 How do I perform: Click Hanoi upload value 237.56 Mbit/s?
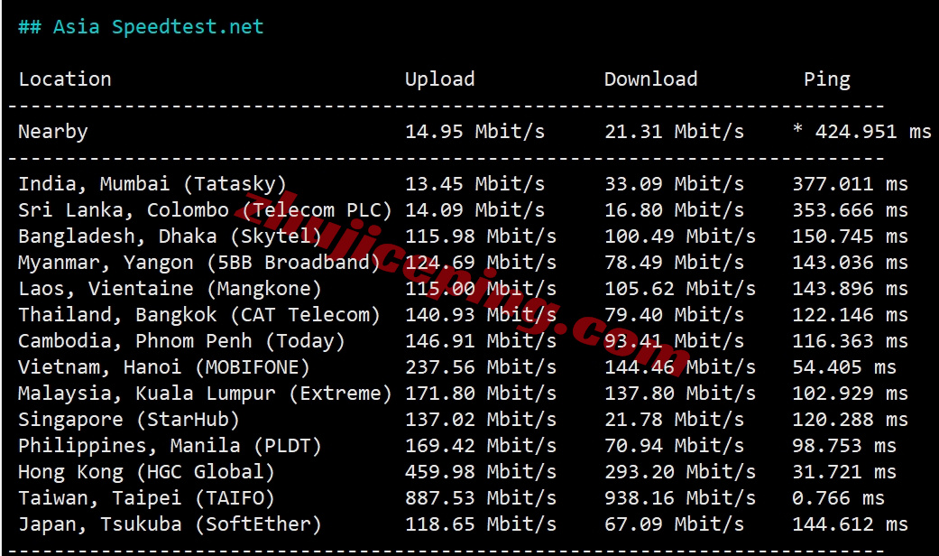pyautogui.click(x=481, y=367)
